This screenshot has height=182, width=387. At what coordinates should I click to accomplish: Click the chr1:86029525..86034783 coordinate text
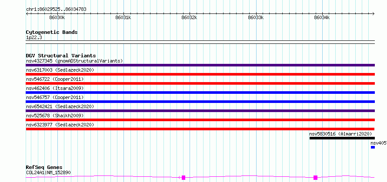click(56, 10)
